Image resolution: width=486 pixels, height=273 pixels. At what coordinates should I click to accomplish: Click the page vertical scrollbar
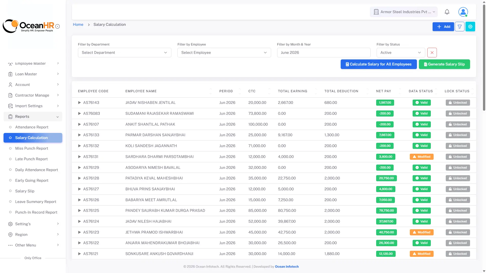tap(484, 58)
